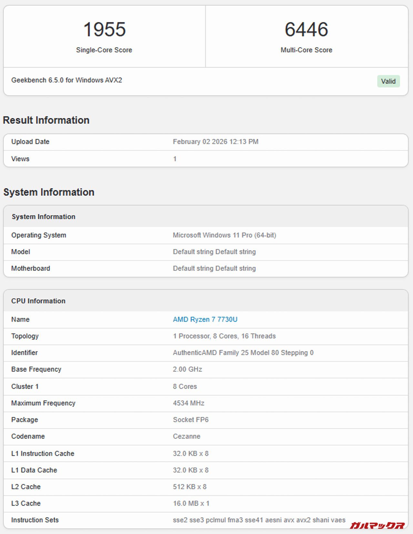Click the L3 Cache value 16.0 MB
The image size is (413, 534).
(x=191, y=503)
